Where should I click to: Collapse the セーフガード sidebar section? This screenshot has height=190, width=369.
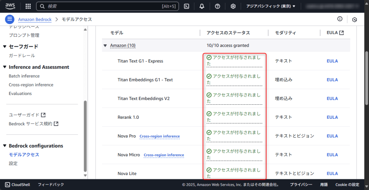(5, 46)
